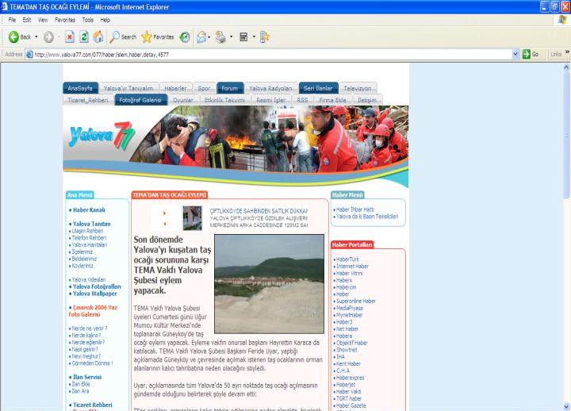Click the Yalova77 logo
Viewport: 571px width, 411px height.
[102, 136]
